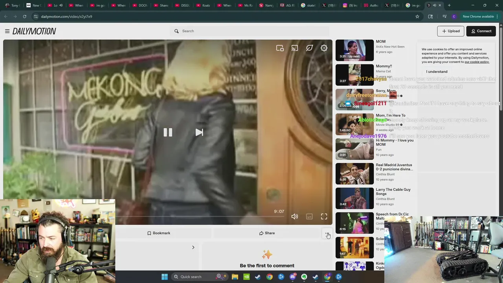Open File Explorer from the taskbar

click(235, 277)
